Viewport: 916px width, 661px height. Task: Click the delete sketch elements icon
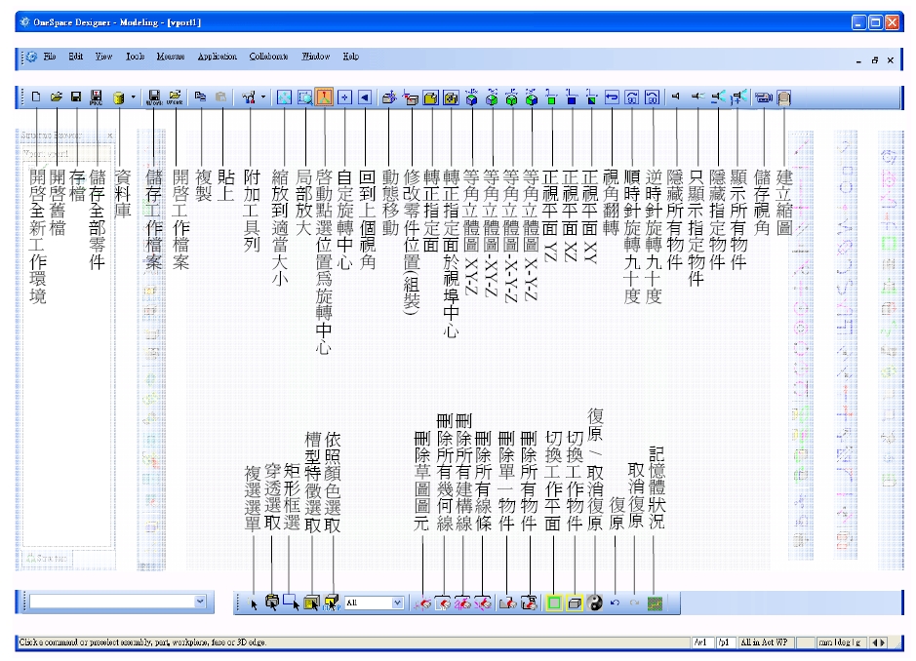coord(423,603)
